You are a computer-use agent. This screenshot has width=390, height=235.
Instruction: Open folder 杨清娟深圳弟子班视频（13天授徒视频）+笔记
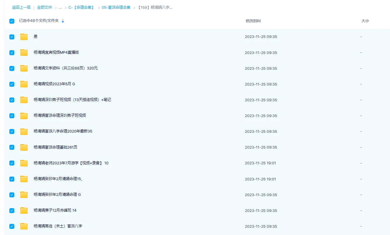[x=72, y=100]
